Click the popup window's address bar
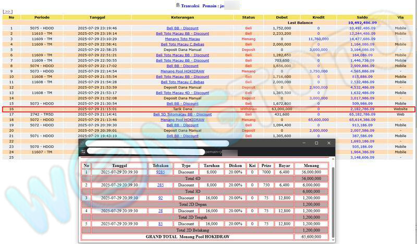The image size is (417, 244). pos(156,151)
